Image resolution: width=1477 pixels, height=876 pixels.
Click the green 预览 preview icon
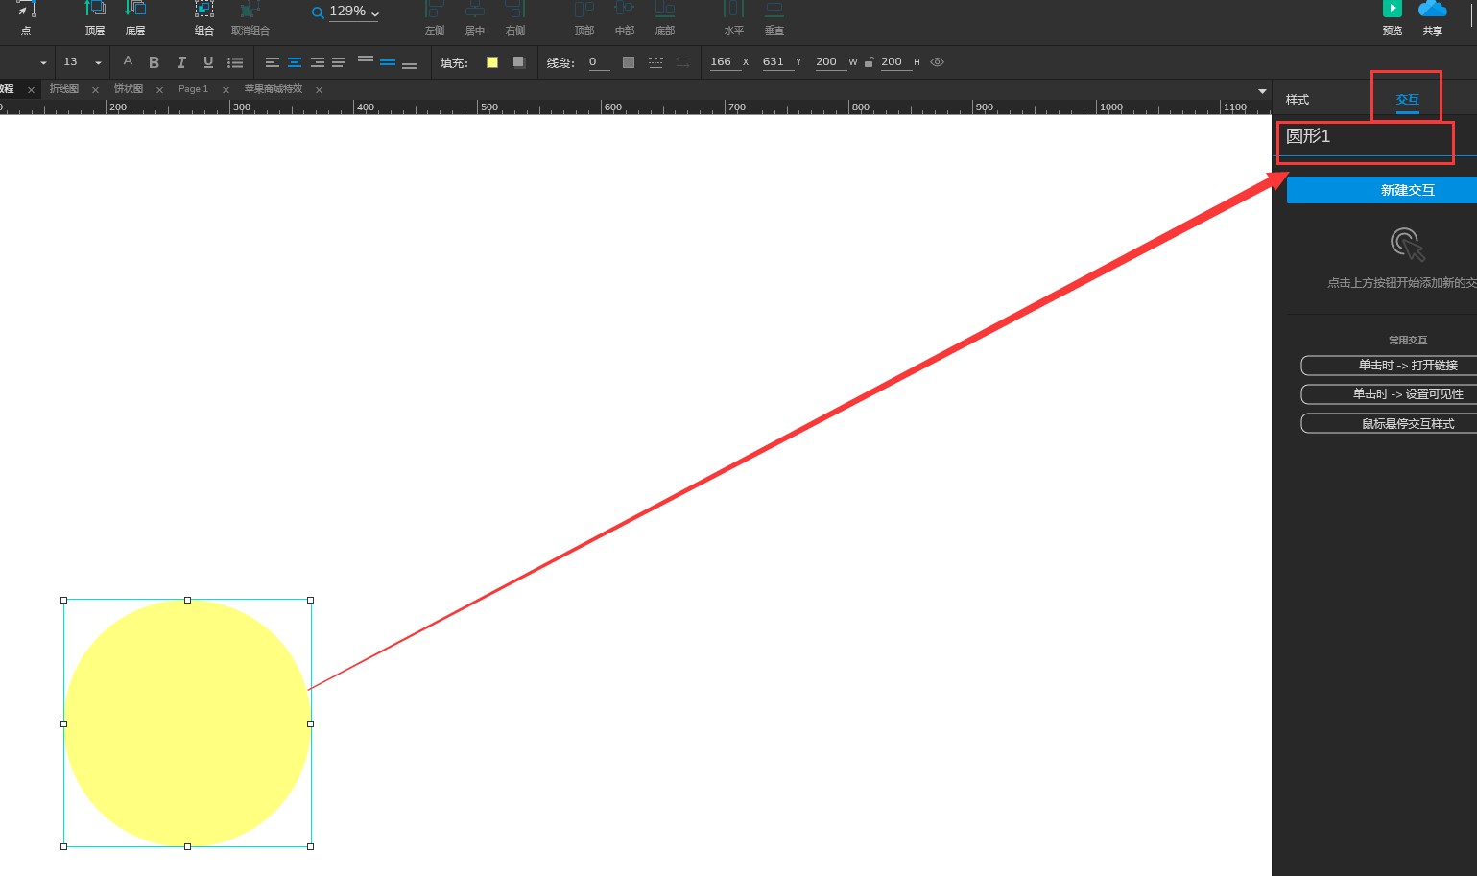pos(1393,9)
